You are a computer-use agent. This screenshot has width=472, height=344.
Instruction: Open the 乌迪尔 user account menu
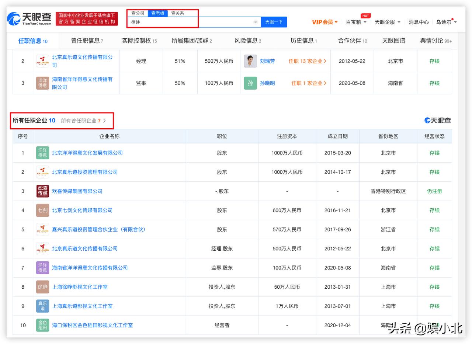(447, 22)
